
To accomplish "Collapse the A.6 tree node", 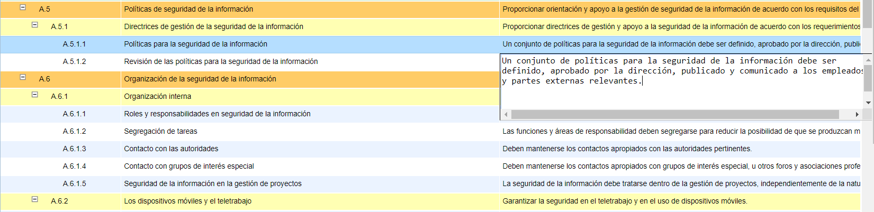I will click(x=23, y=77).
